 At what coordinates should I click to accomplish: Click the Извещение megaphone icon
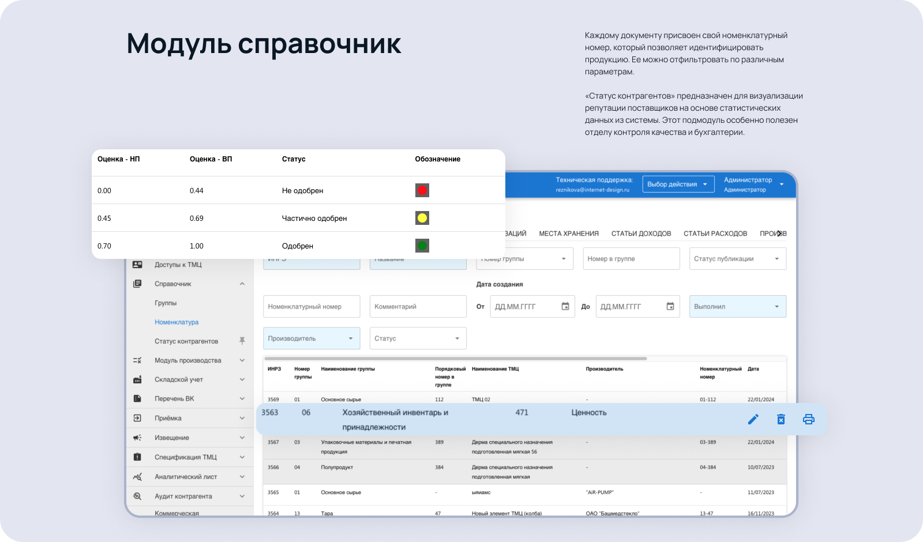[137, 438]
